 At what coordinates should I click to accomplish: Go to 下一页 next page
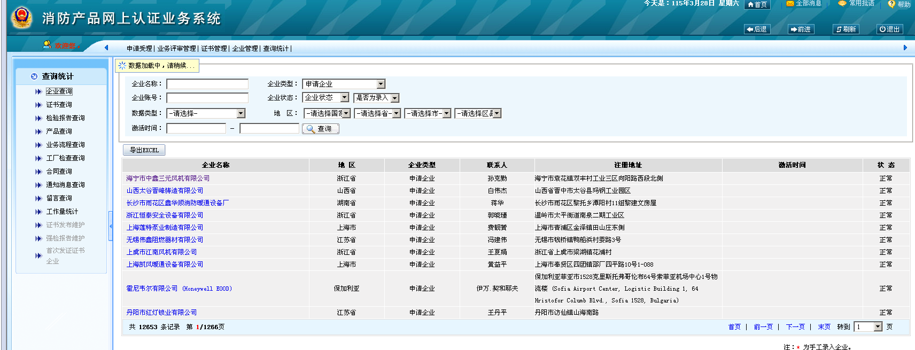[795, 327]
